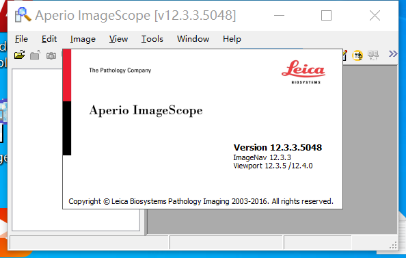Click the yellow microscope toolbar icon
This screenshot has width=406, height=258.
coord(357,55)
